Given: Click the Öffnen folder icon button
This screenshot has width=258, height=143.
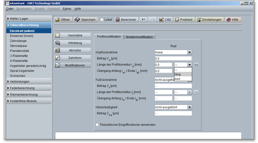Looking at the screenshot, I should point(63,20).
